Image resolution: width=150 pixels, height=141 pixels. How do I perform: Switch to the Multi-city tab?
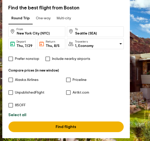coord(64,18)
